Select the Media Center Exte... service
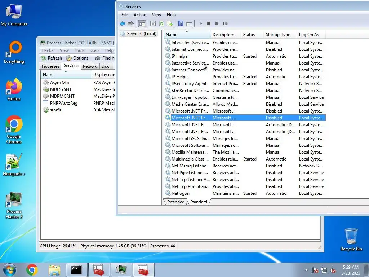 pos(245,104)
